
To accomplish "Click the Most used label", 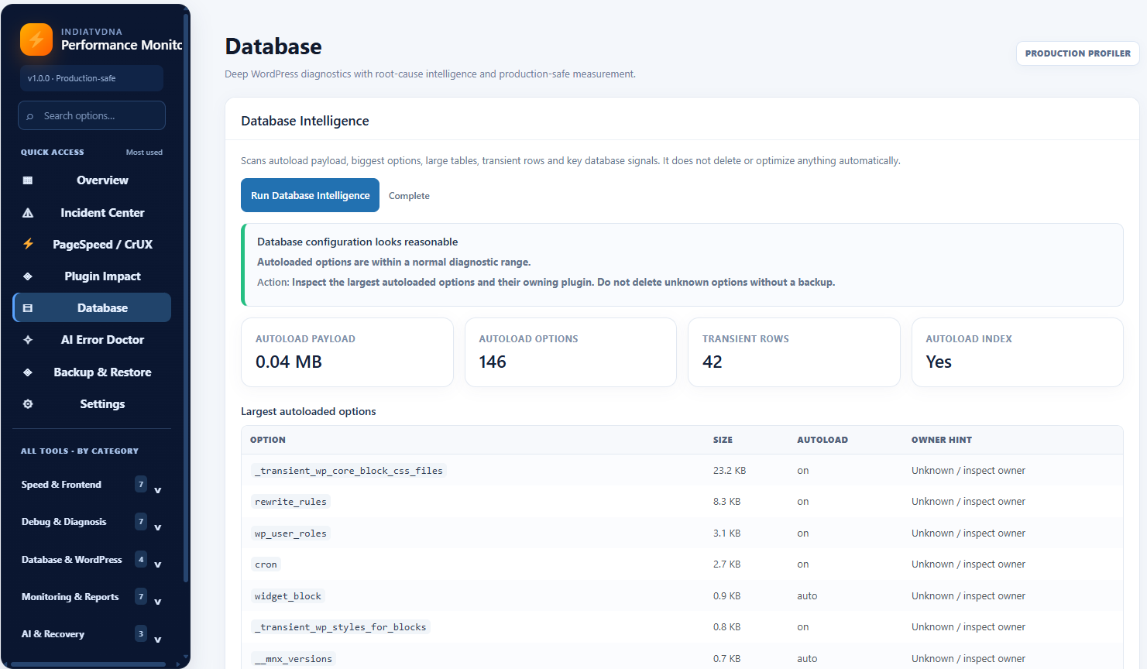I will click(144, 153).
